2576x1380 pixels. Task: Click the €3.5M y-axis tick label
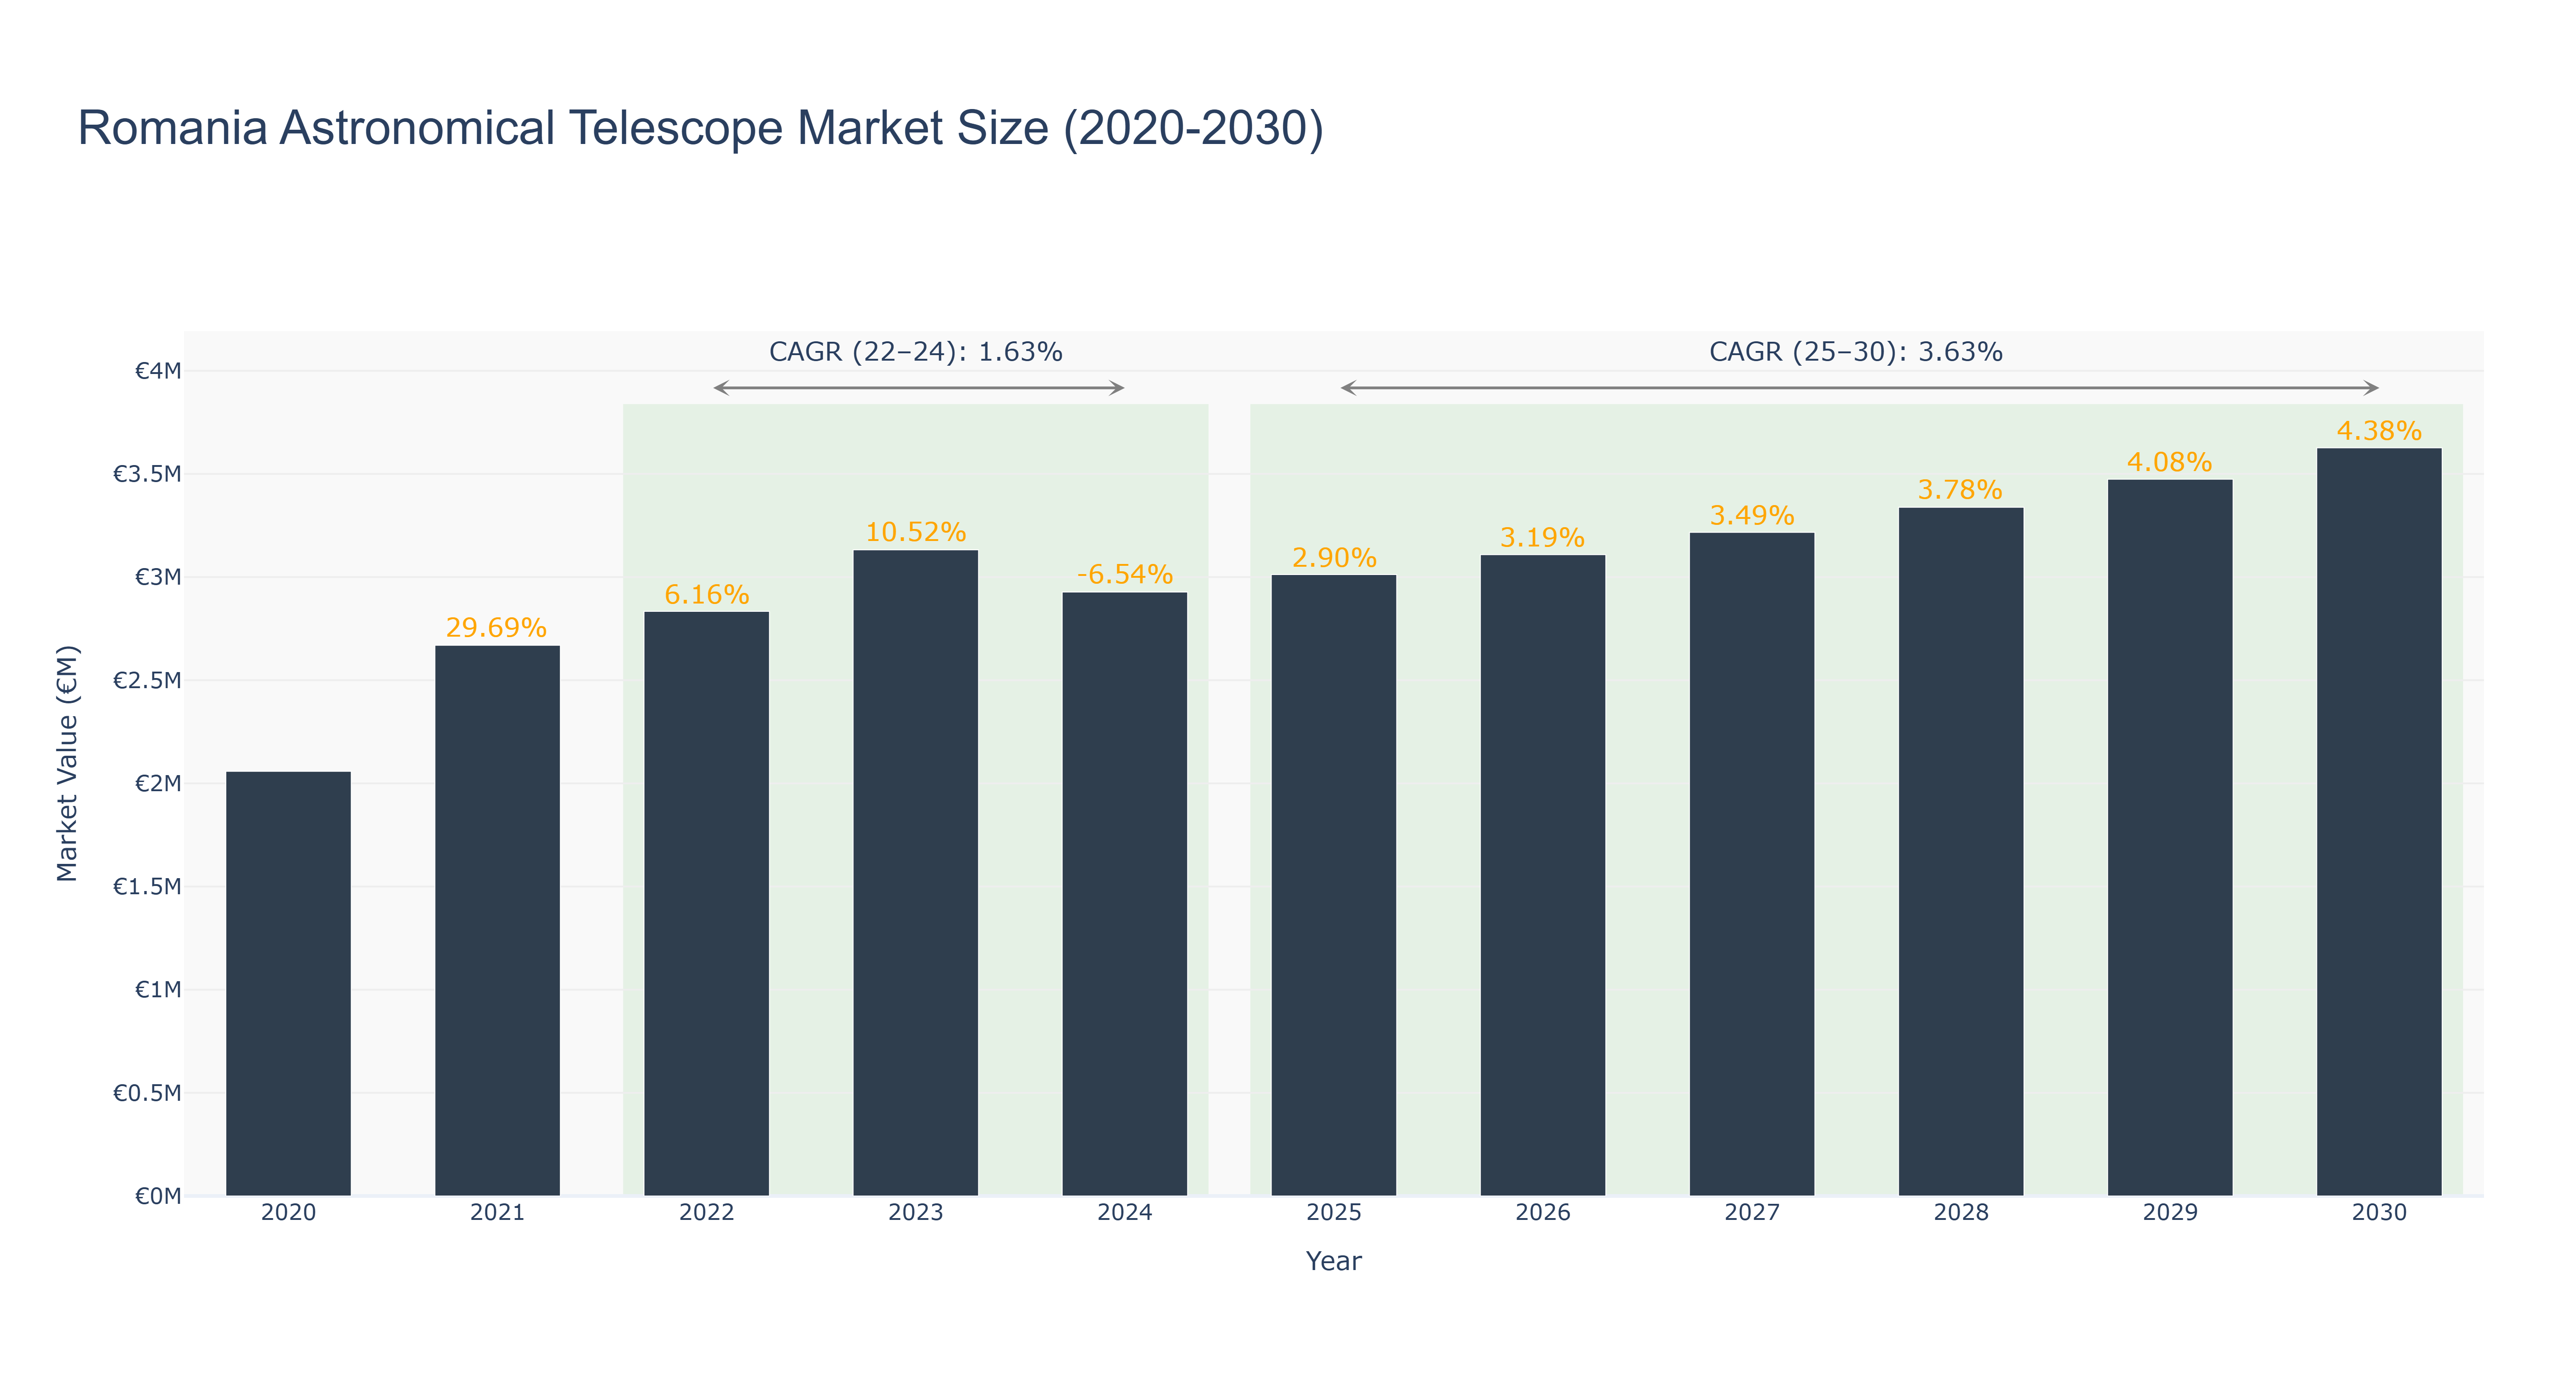coord(147,474)
